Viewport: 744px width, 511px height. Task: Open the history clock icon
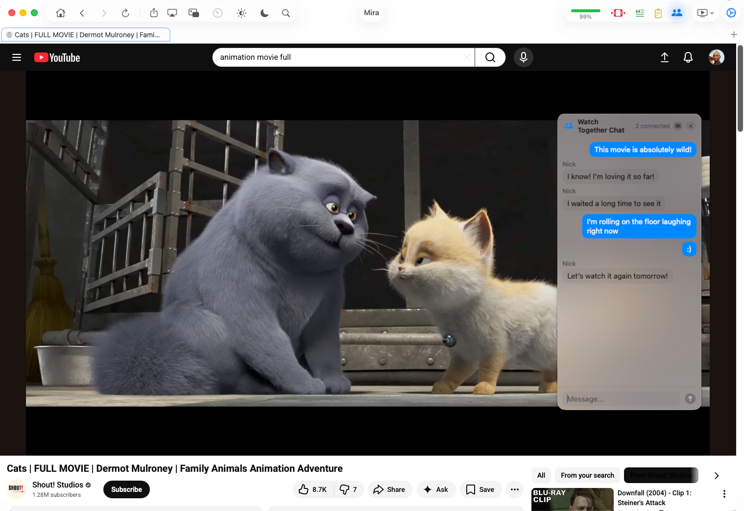[x=218, y=13]
